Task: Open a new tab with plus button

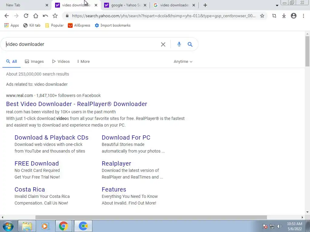Action: point(205,5)
